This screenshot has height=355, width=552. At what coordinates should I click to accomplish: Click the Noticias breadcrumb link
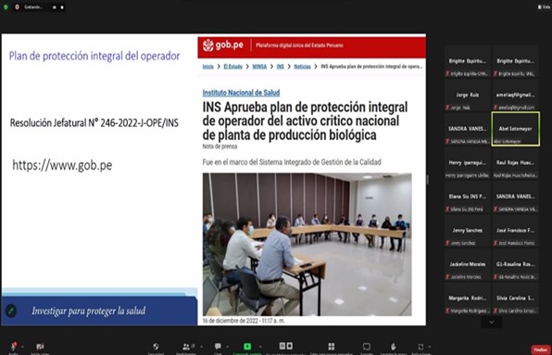[x=303, y=67]
